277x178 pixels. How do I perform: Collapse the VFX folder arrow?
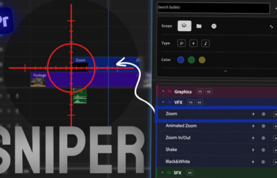[x=163, y=102]
